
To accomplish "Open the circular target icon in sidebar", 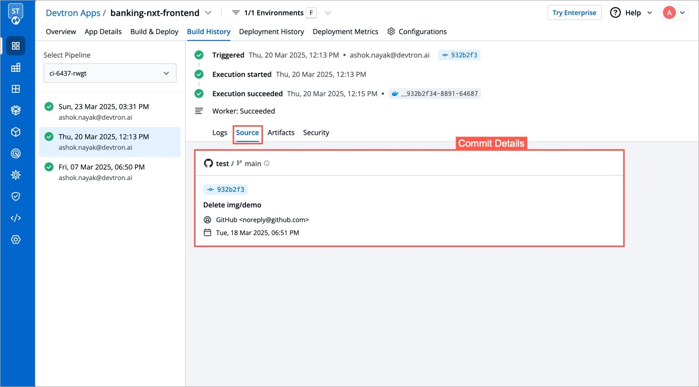I will tap(16, 154).
